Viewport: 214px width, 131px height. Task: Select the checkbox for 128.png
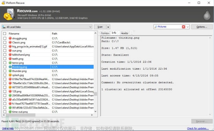5,91
